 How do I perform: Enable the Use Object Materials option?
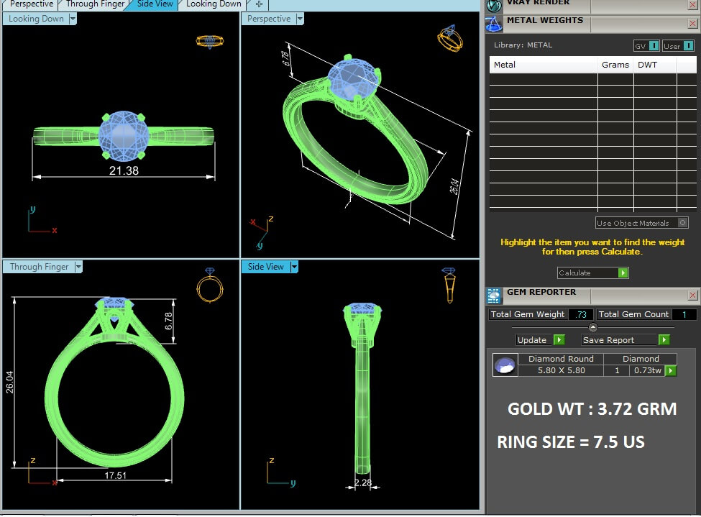tap(682, 224)
